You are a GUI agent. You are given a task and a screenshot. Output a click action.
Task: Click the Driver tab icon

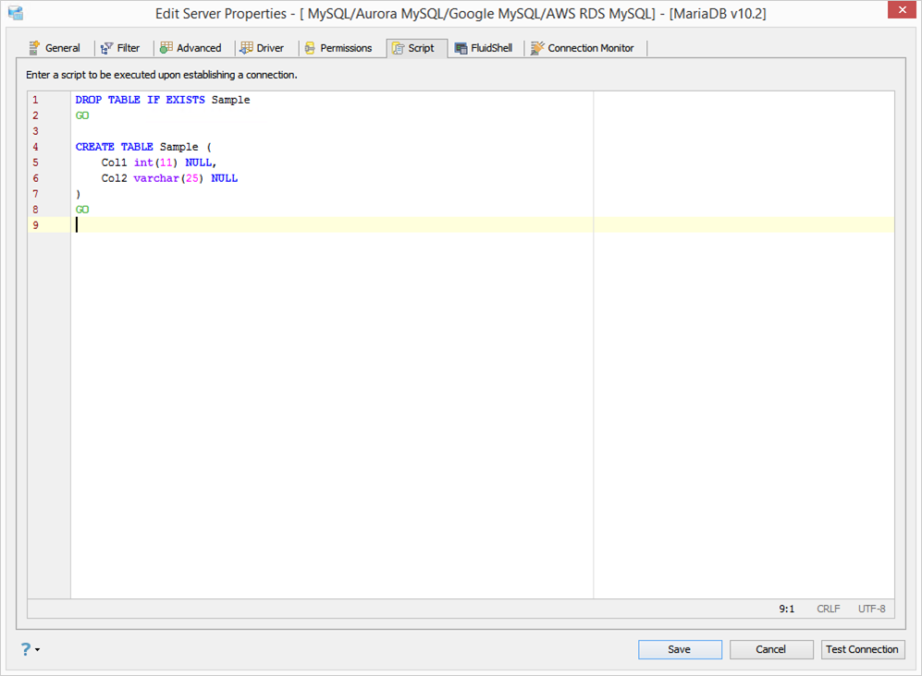click(246, 48)
